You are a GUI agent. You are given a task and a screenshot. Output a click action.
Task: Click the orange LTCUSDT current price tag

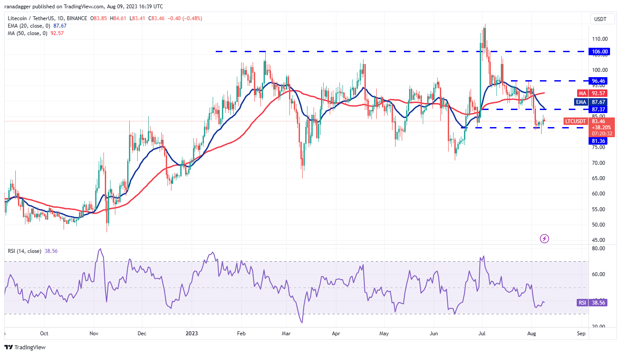pos(575,121)
